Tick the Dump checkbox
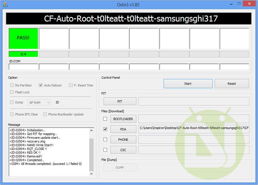Screen dimensions: 258x185 point(12,102)
